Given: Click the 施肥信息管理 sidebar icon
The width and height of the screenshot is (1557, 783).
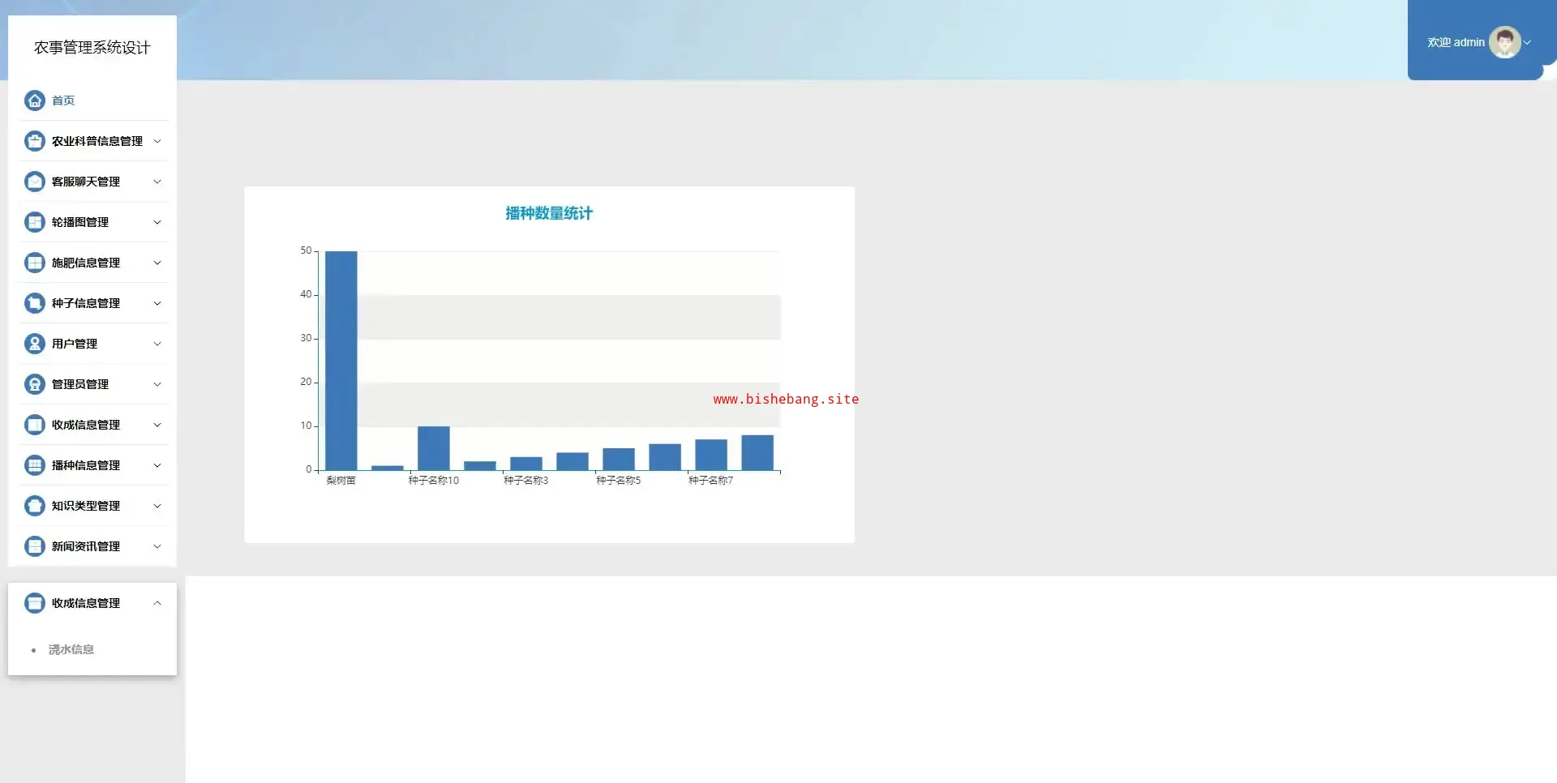Looking at the screenshot, I should click(x=35, y=263).
